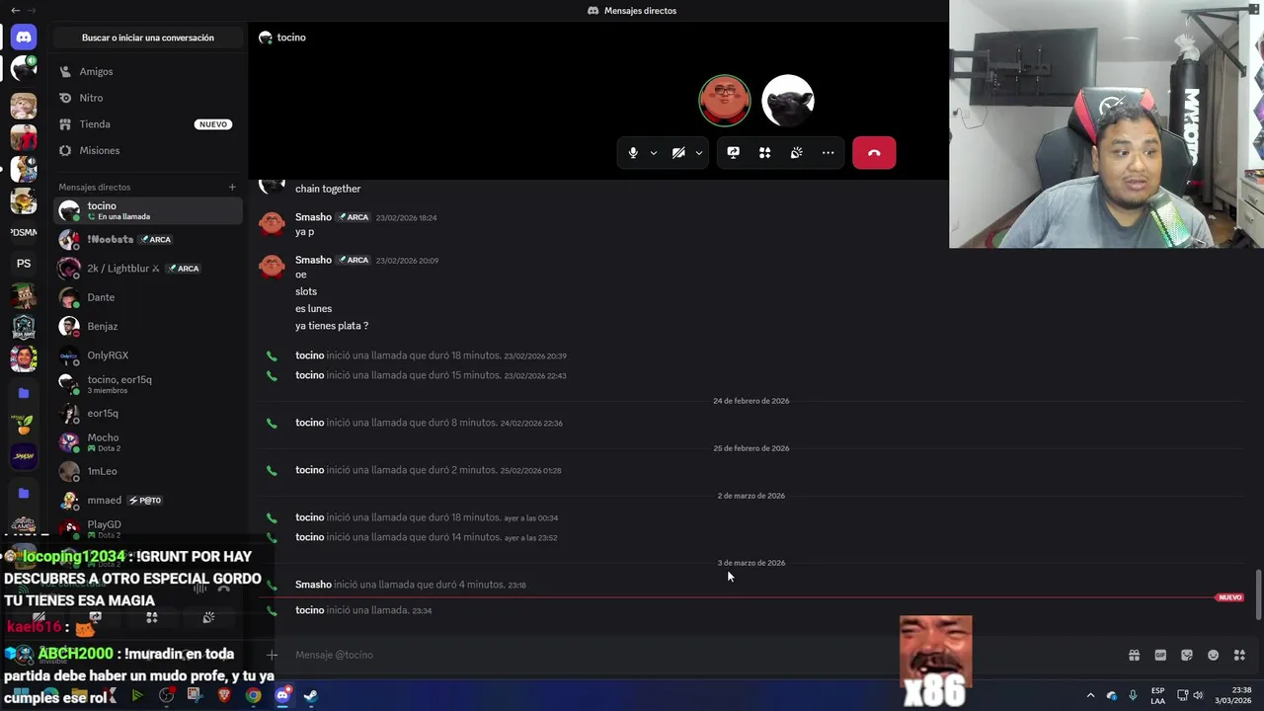Open the Misiones page
This screenshot has width=1264, height=711.
148,150
